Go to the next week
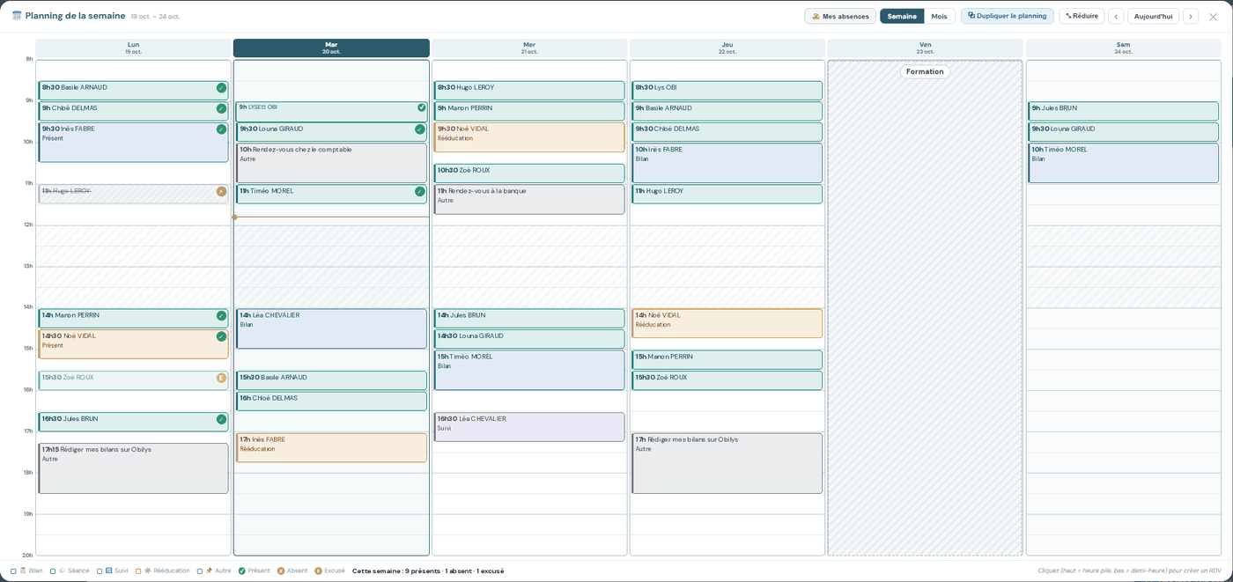This screenshot has height=582, width=1233. click(x=1191, y=16)
